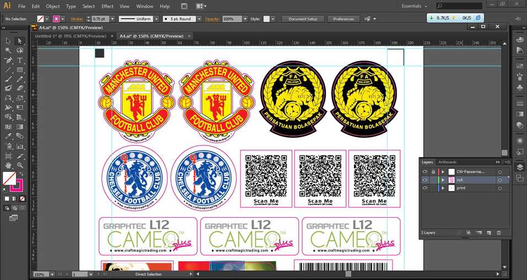Open the Uniform width profile dropdown
The height and width of the screenshot is (280, 527).
(157, 19)
